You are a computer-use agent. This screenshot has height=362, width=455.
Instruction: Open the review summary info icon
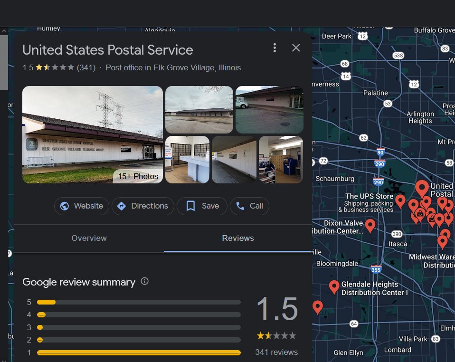[x=144, y=281]
